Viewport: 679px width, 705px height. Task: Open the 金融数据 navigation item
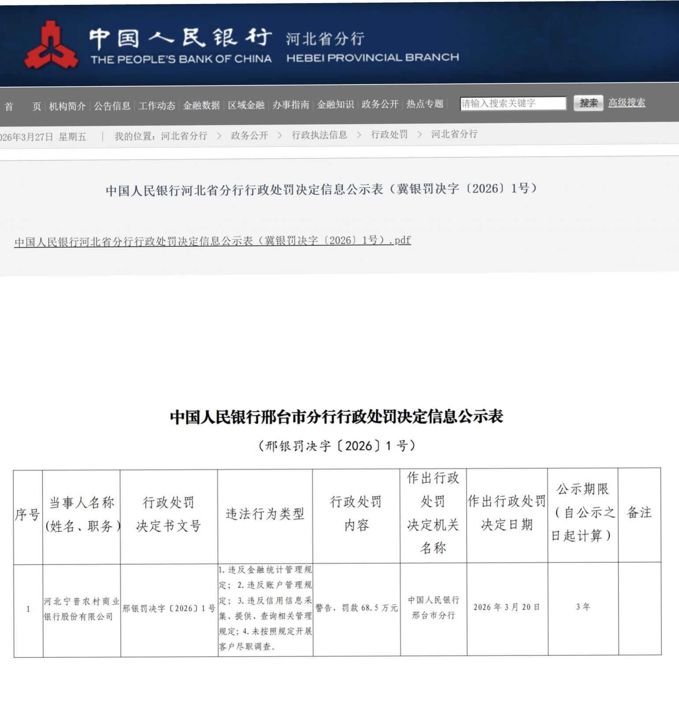(201, 105)
